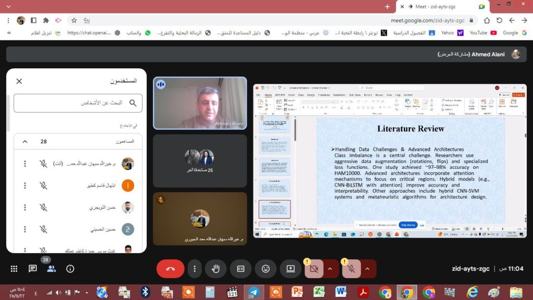The image size is (533, 300).
Task: Unmute the microphone
Action: [351, 269]
